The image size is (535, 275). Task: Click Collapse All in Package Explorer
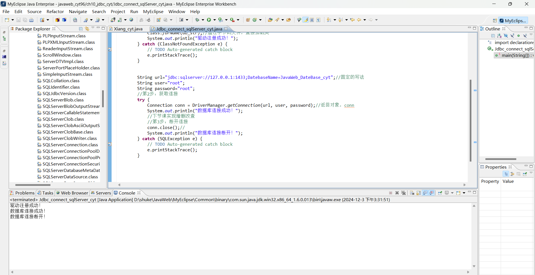click(x=81, y=29)
